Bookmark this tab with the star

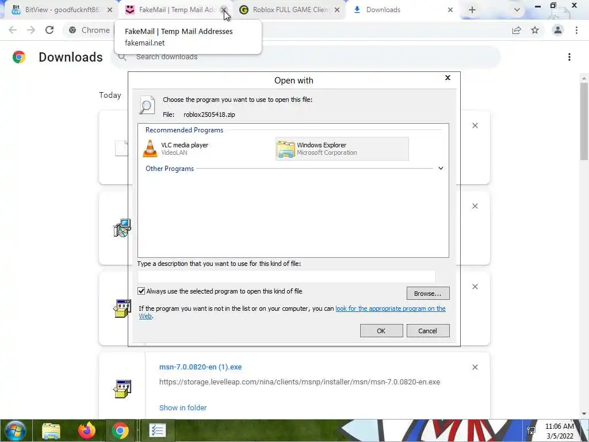535,30
